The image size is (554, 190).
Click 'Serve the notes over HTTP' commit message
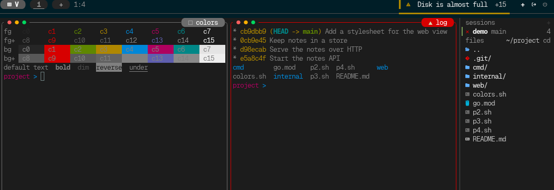[x=316, y=50]
